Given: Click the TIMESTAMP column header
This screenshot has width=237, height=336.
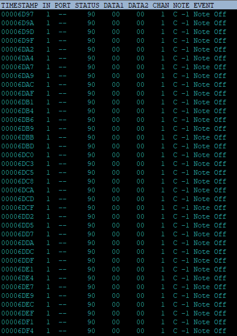Looking at the screenshot, I should point(19,6).
